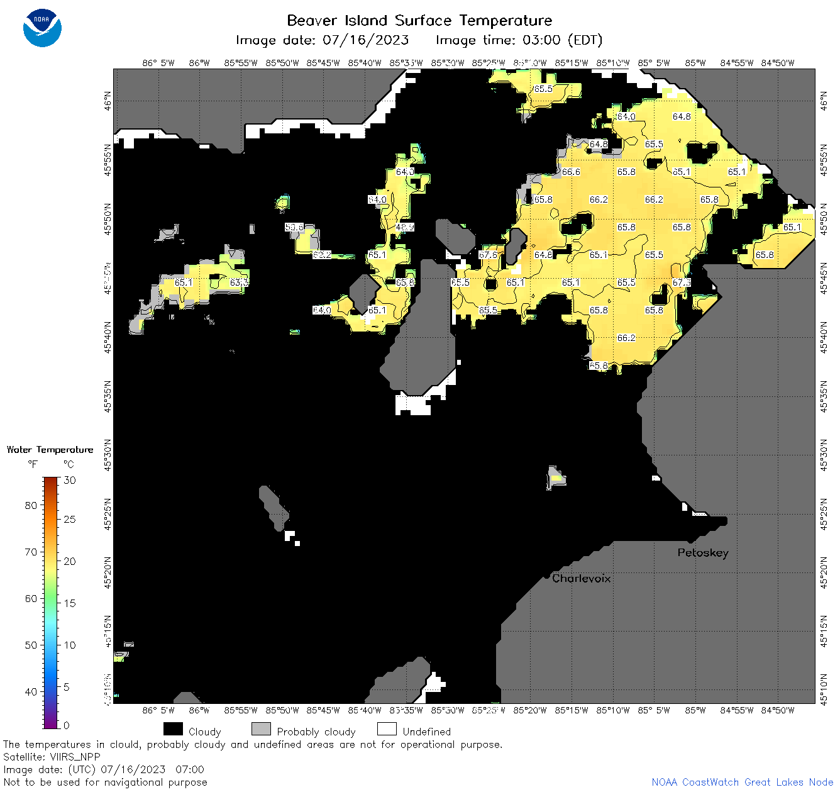Click the 66.2 label above 65.8 near Charlevoix shore
Image resolution: width=840 pixels, height=792 pixels.
point(626,338)
